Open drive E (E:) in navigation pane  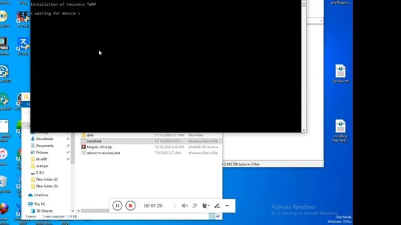tap(39, 172)
